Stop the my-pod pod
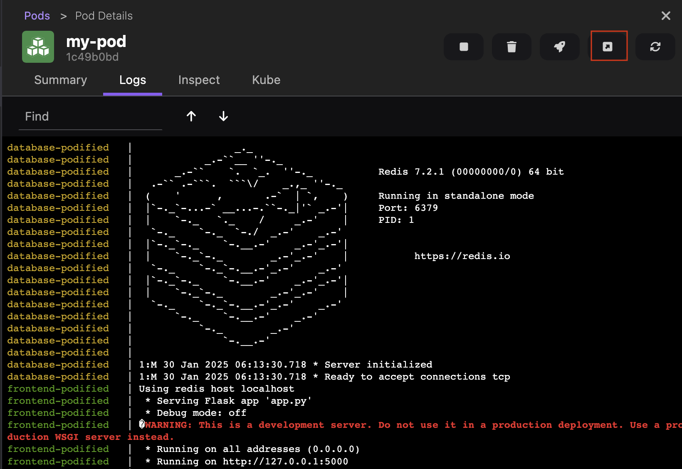 pos(464,47)
